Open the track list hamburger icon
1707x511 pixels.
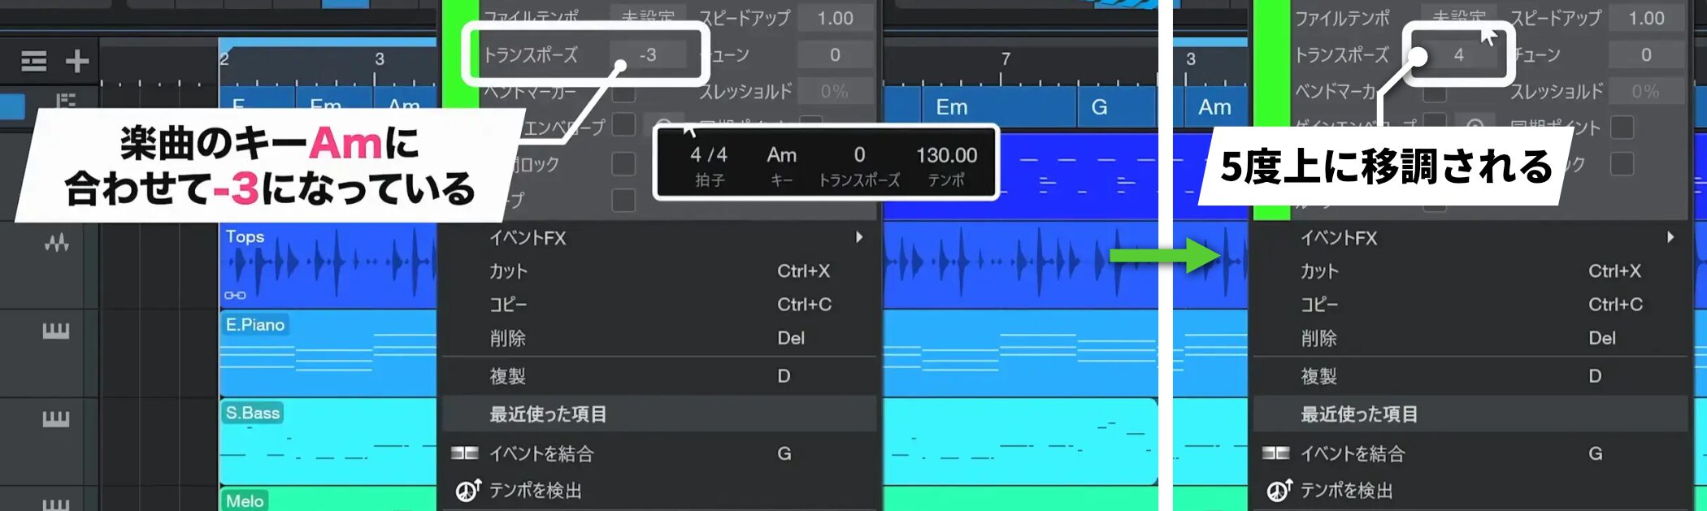(x=33, y=61)
